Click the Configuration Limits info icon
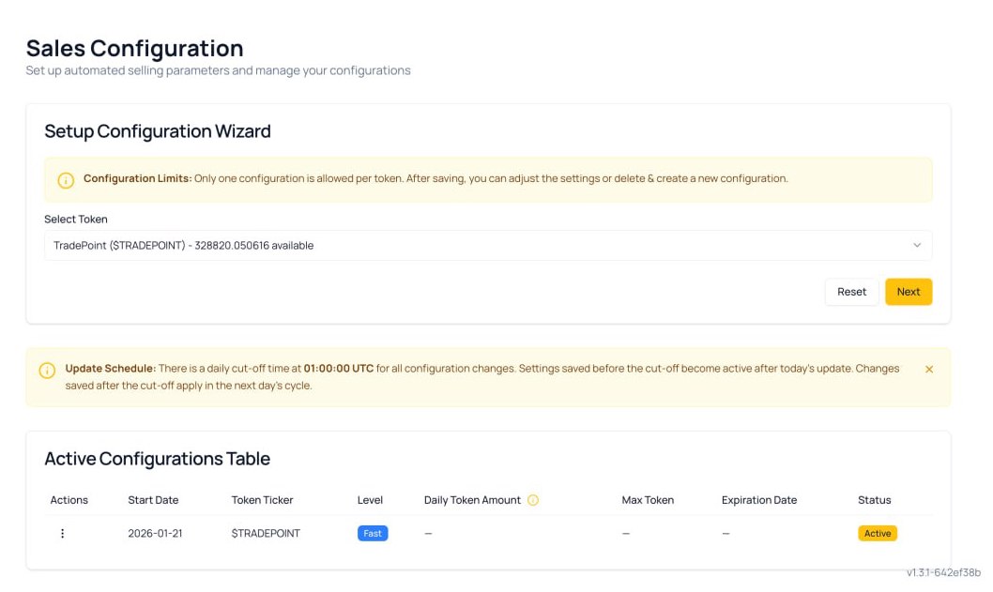This screenshot has height=592, width=993. coord(66,180)
